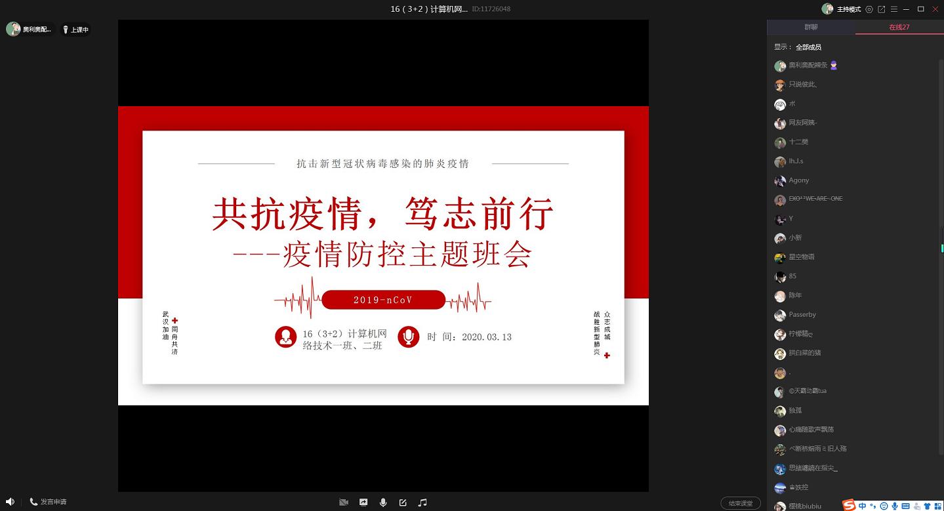Click the screen share icon
This screenshot has height=511, width=944.
click(x=363, y=502)
